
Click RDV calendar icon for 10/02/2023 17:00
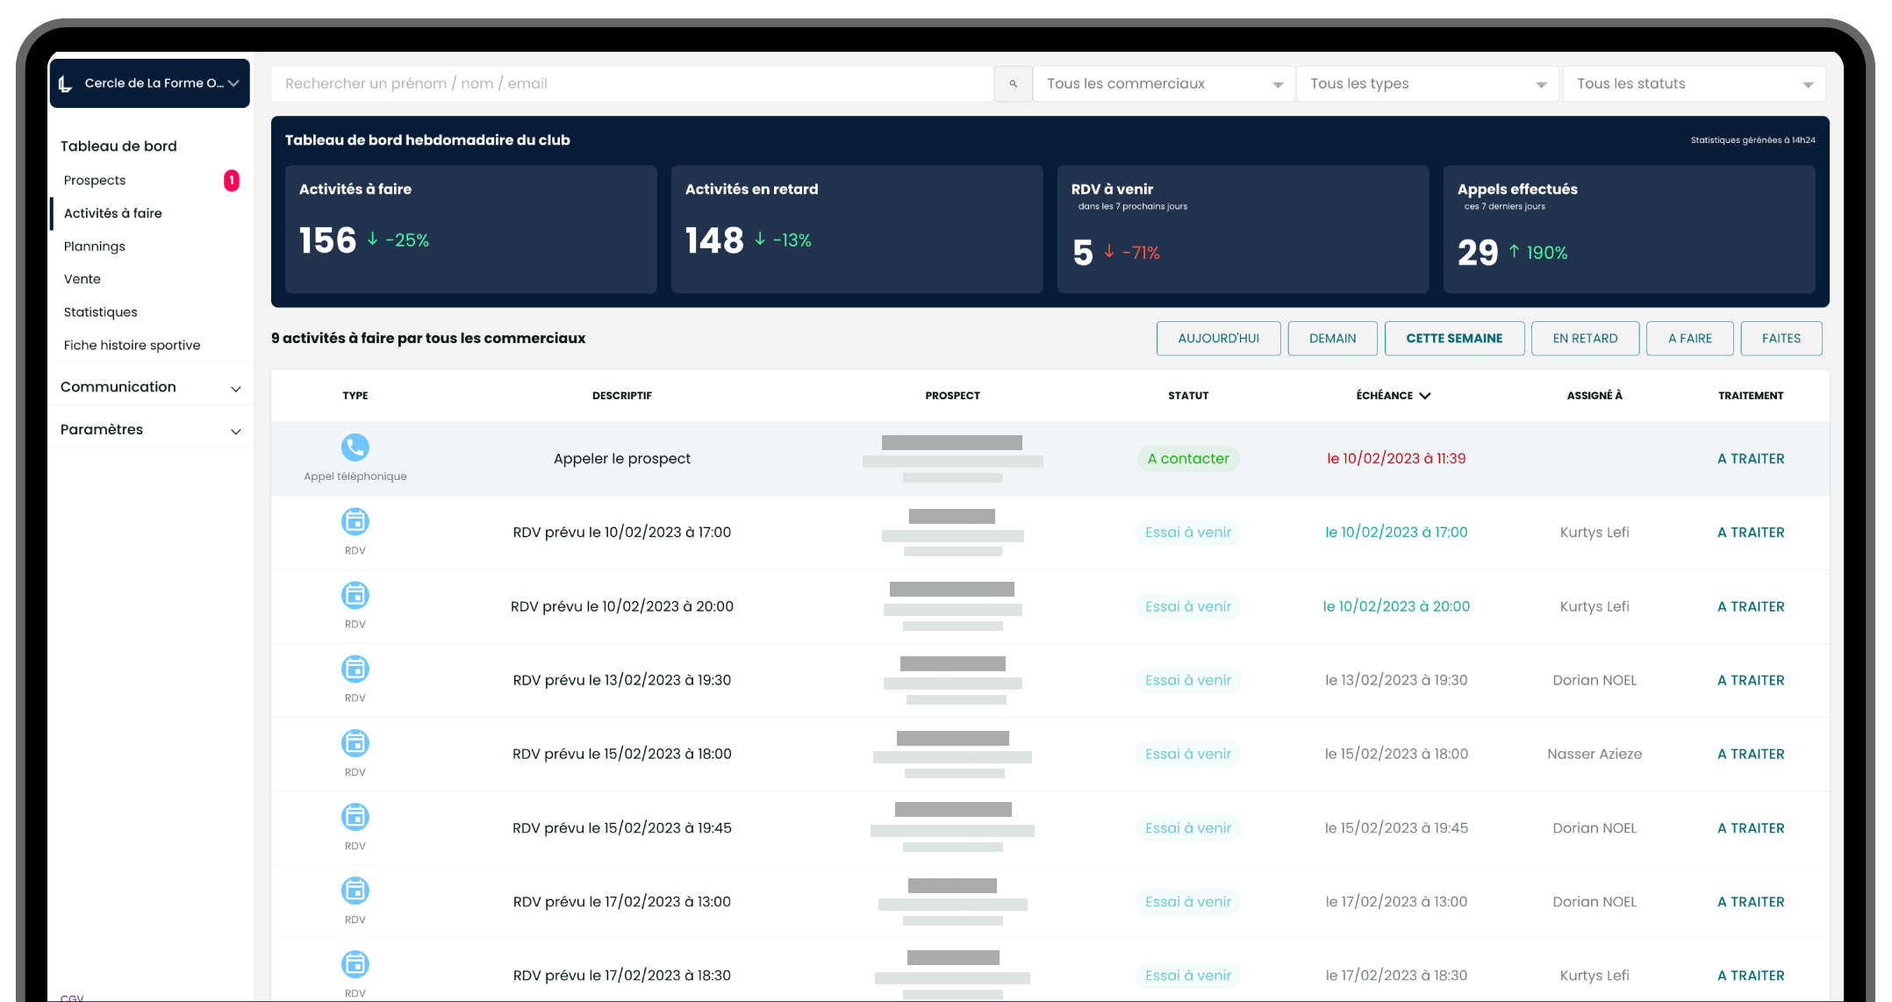point(355,521)
